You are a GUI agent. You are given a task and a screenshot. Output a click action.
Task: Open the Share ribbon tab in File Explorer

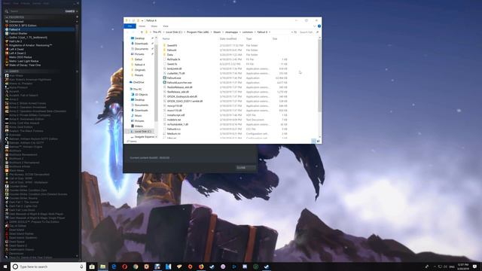154,26
